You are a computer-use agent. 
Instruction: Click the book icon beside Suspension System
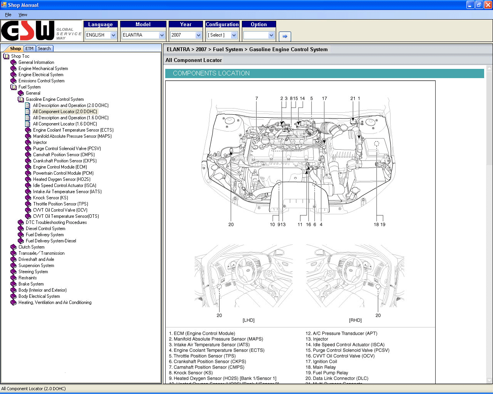[13, 265]
